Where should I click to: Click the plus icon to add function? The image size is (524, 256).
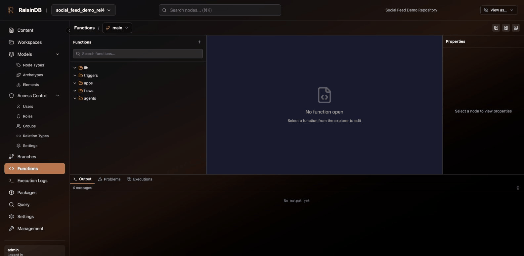[199, 42]
